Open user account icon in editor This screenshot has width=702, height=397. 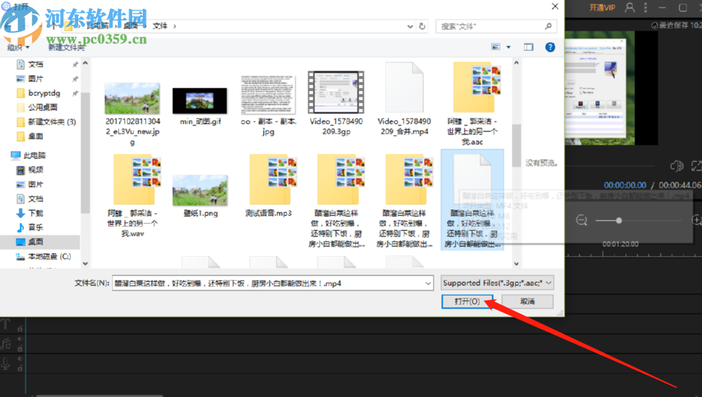(630, 8)
